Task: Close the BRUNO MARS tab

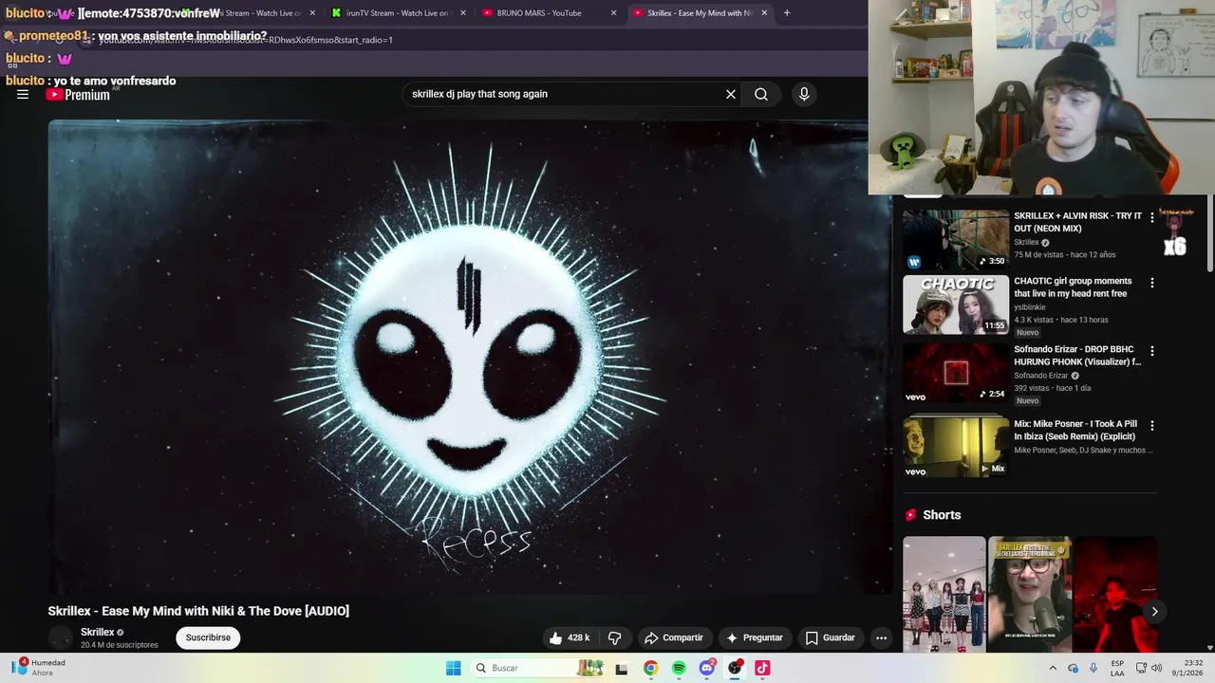Action: [613, 13]
